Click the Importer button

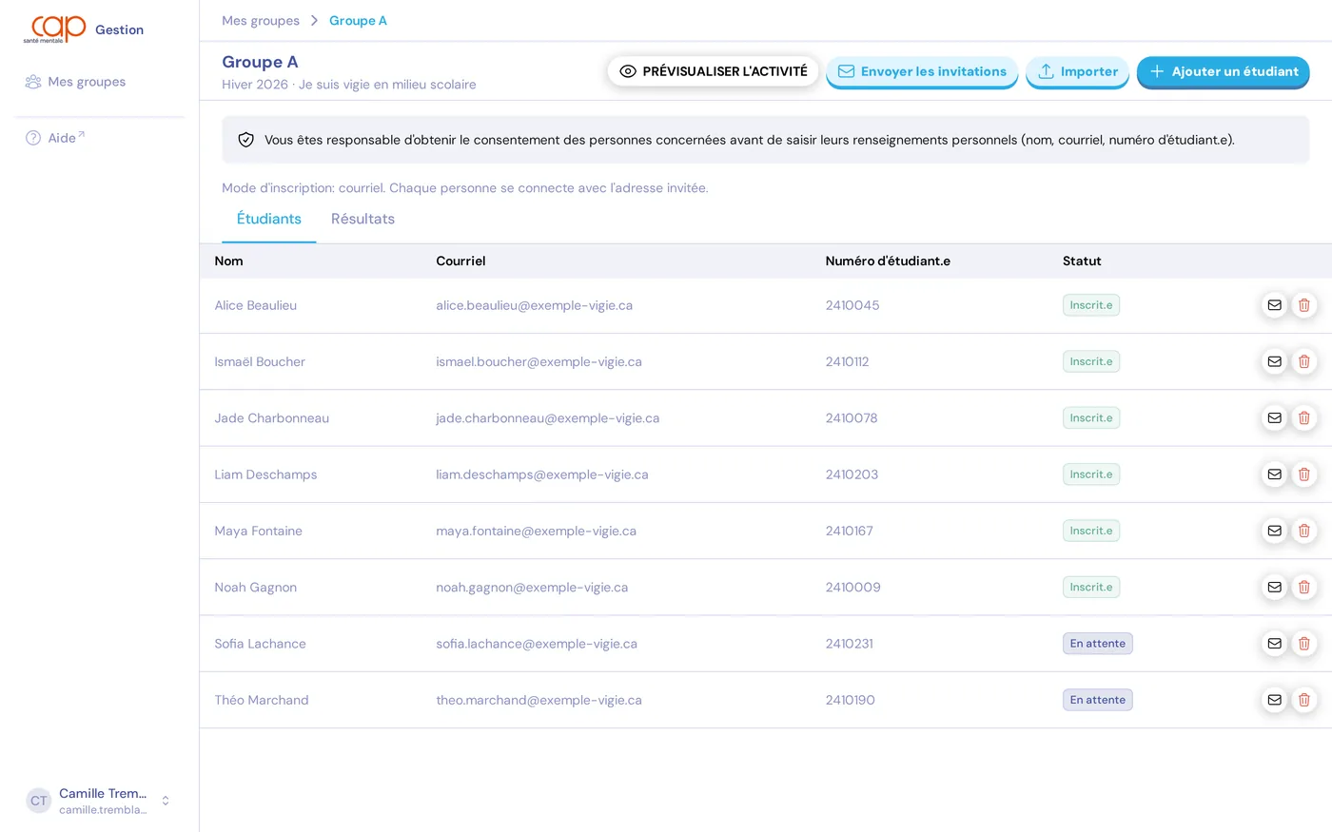(x=1077, y=71)
